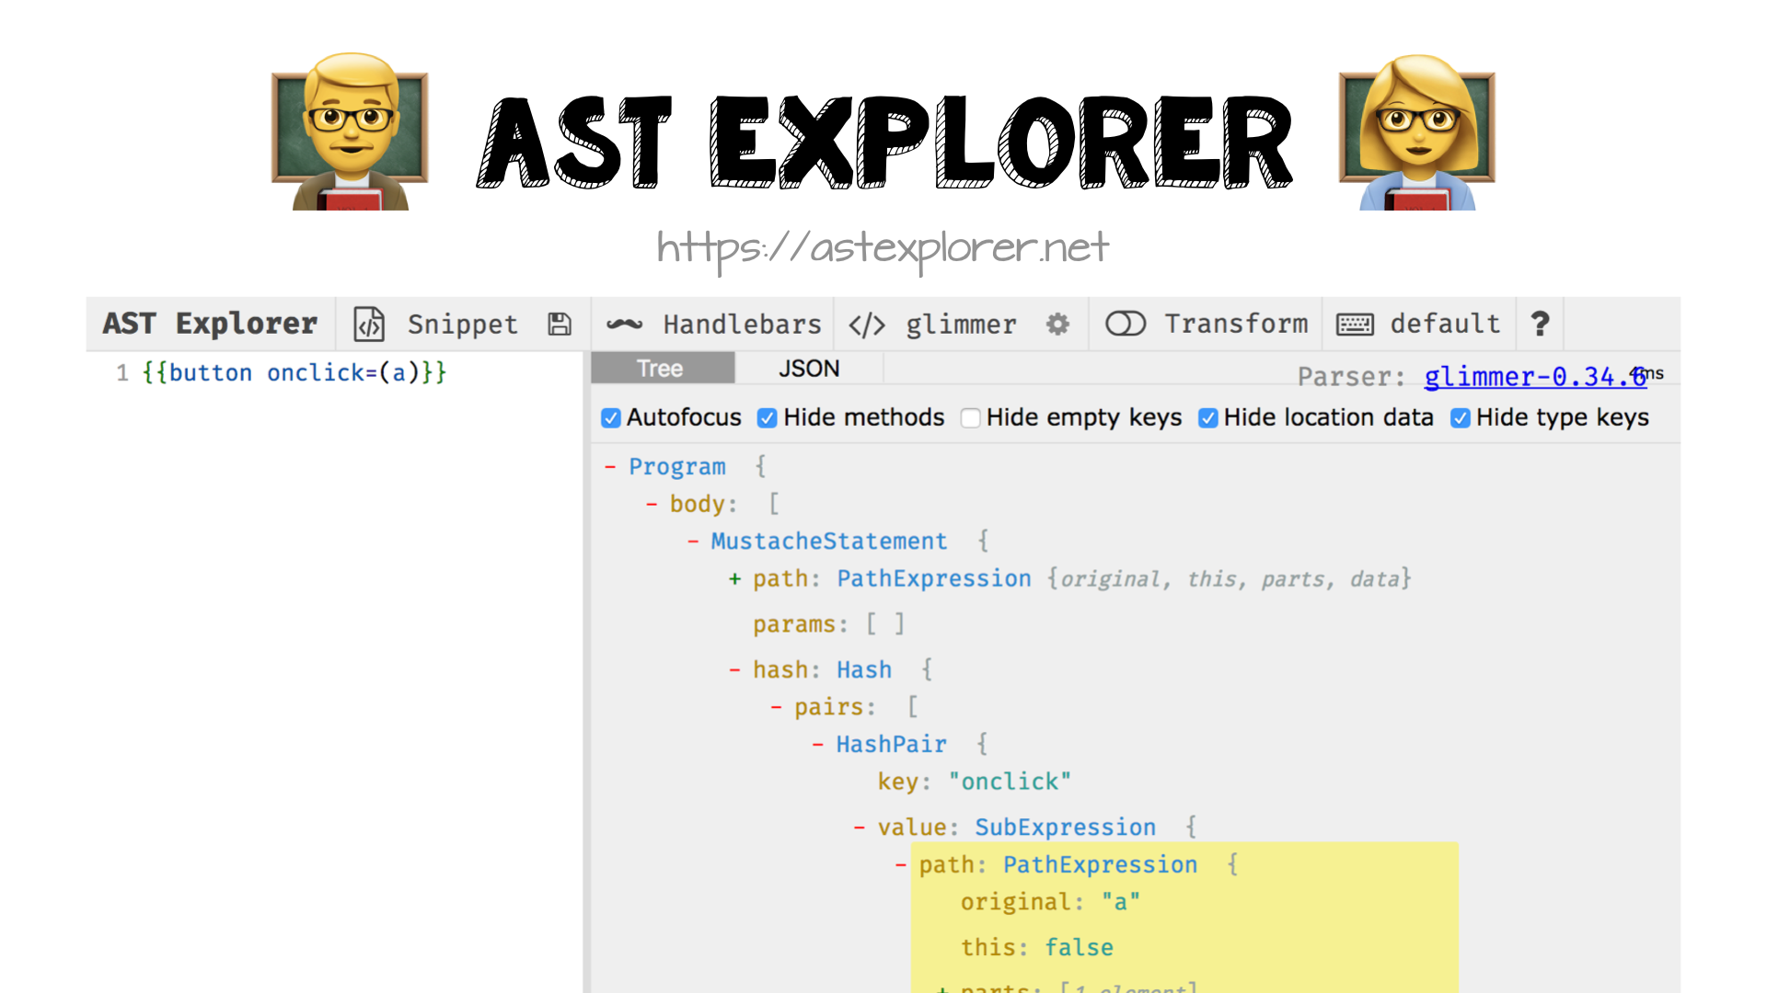The height and width of the screenshot is (993, 1767).
Task: Switch to the JSON tab
Action: click(x=809, y=369)
